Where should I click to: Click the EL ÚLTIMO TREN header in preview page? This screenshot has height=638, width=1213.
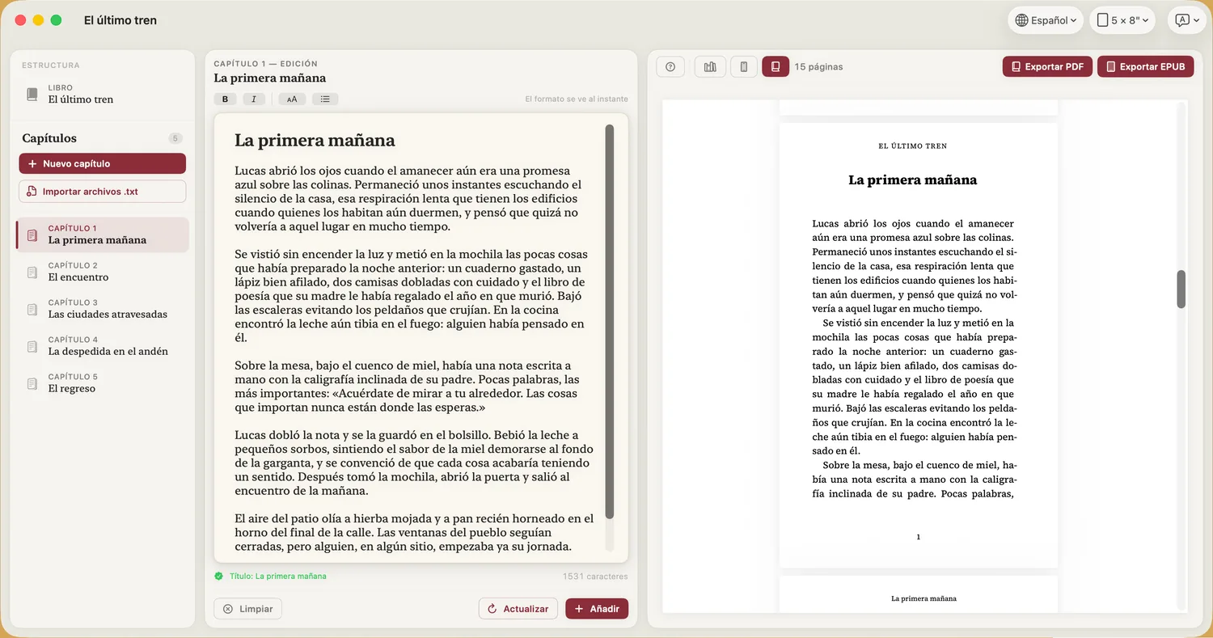click(x=912, y=146)
